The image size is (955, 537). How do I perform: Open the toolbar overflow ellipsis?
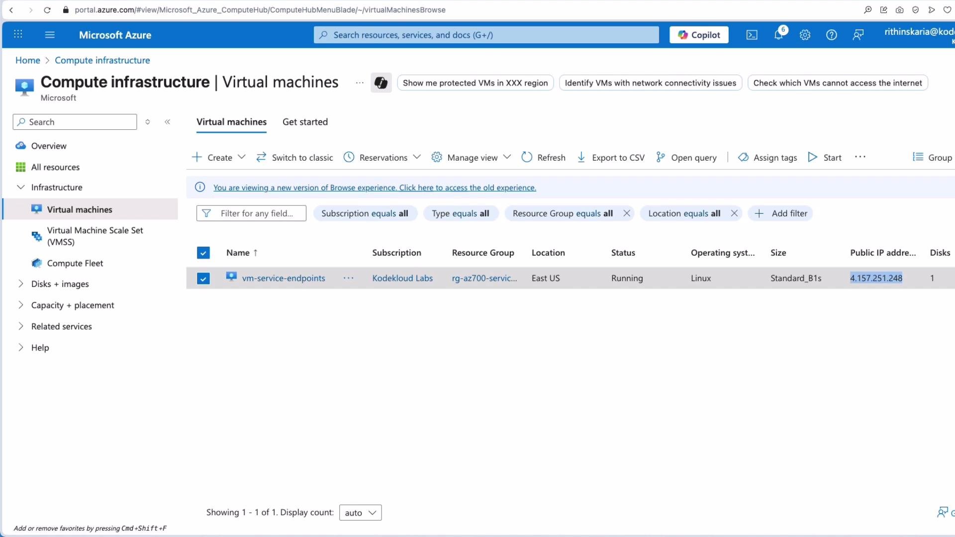(x=860, y=157)
